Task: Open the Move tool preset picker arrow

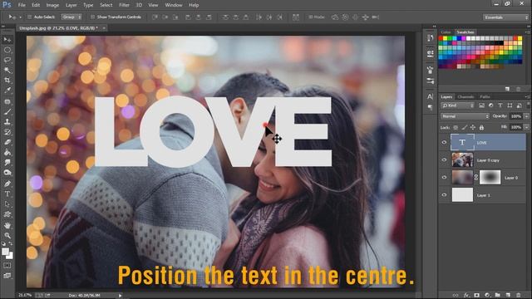Action: [x=20, y=17]
